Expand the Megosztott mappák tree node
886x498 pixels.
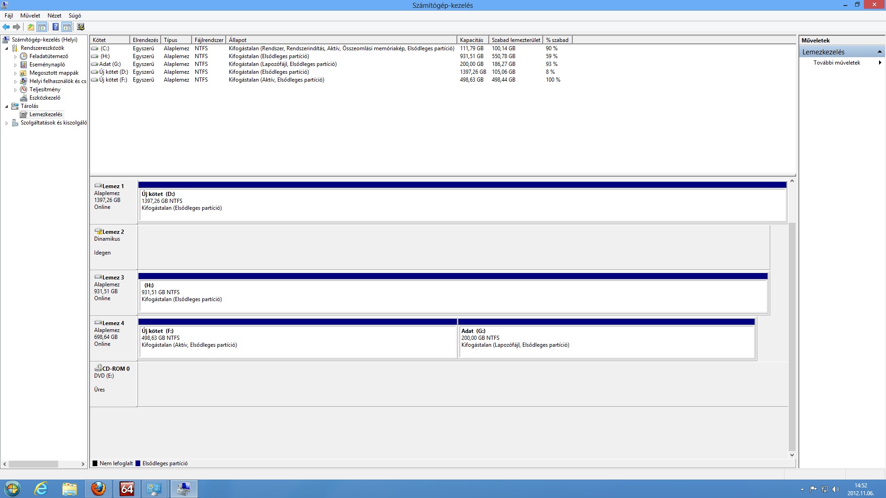(x=15, y=73)
